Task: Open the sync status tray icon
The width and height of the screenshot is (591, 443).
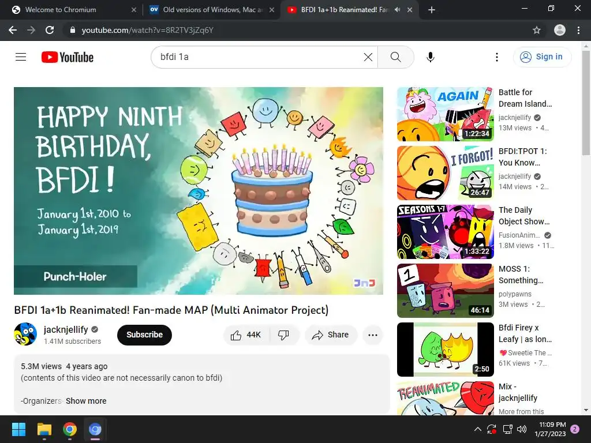Action: [x=492, y=429]
